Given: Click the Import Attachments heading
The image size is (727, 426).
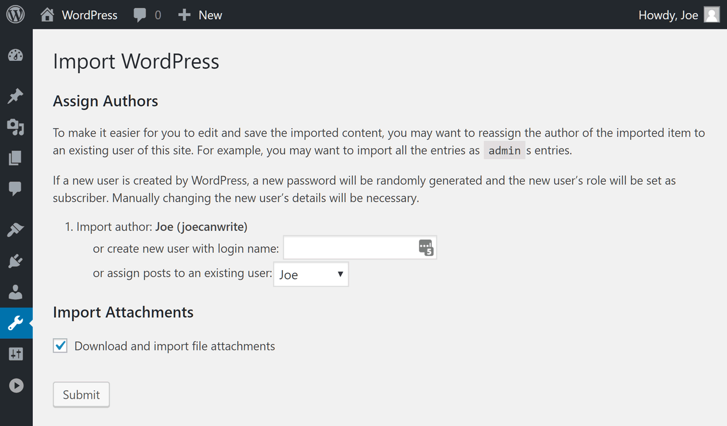Looking at the screenshot, I should 123,312.
